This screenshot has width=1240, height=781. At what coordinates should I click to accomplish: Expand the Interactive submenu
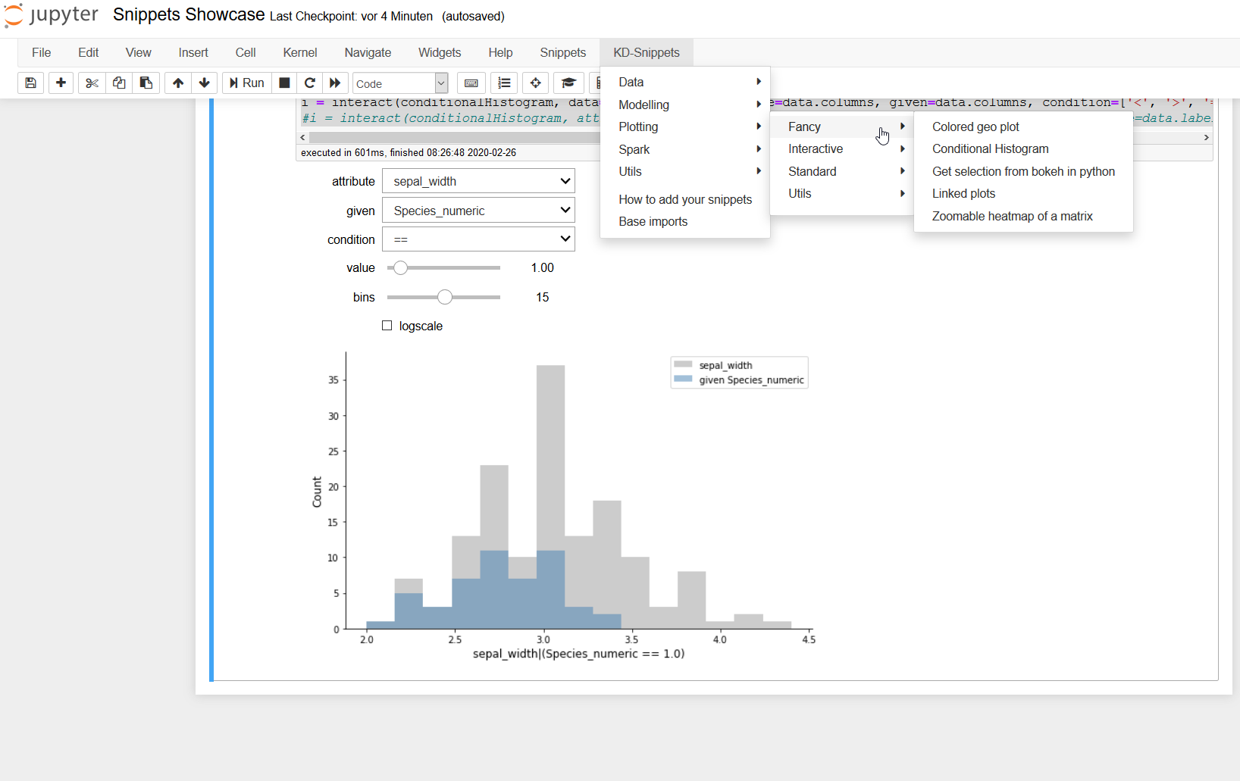pos(842,148)
